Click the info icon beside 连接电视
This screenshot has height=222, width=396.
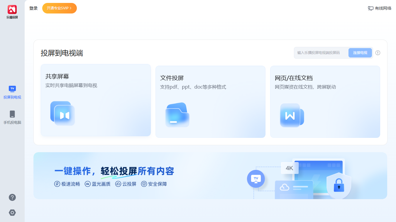(378, 53)
